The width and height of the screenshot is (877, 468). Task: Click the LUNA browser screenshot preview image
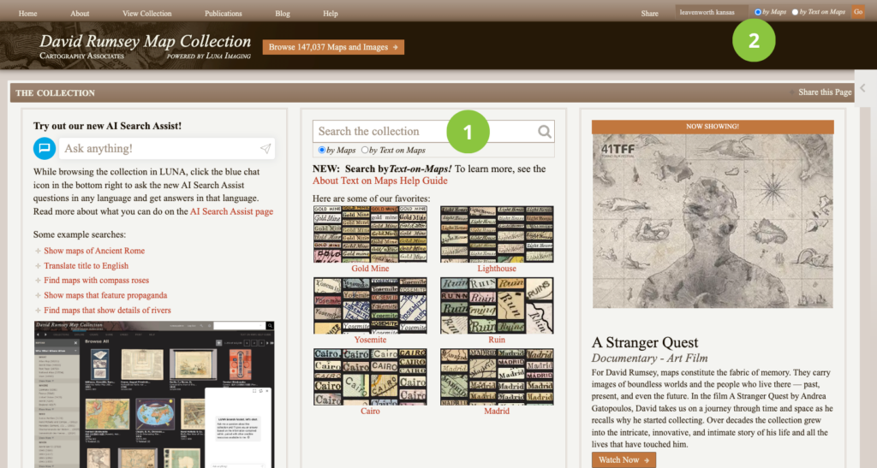154,394
